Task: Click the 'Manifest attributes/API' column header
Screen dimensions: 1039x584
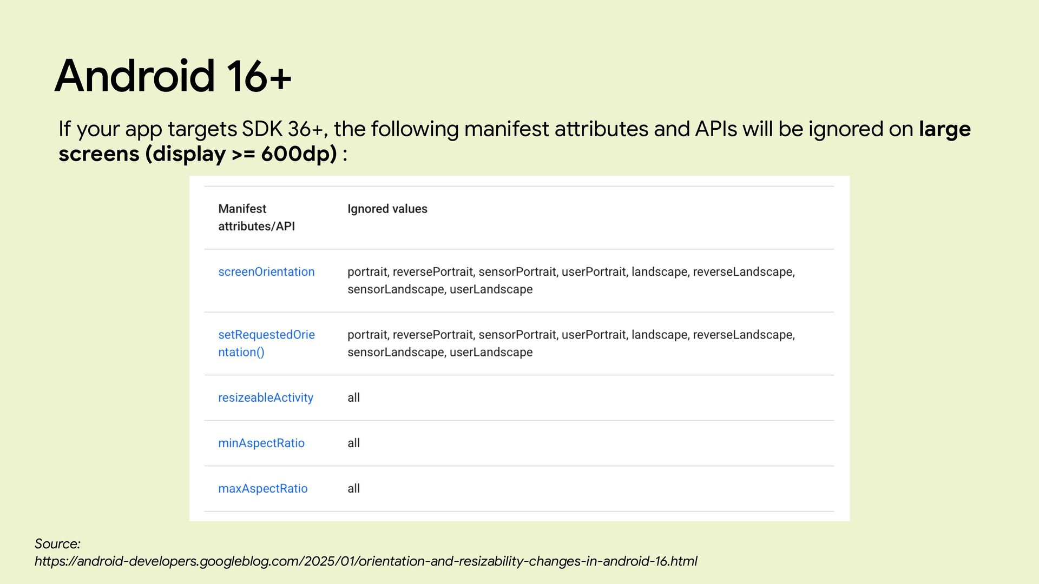Action: coord(256,217)
